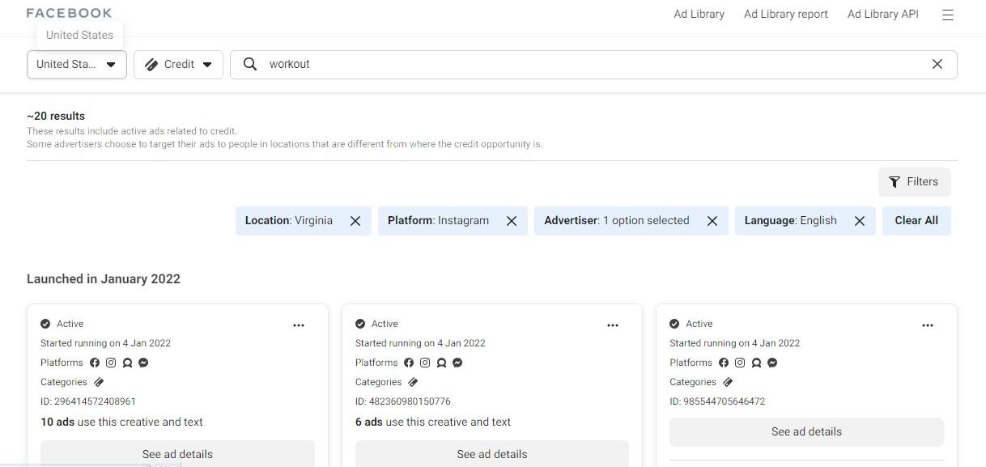986x467 pixels.
Task: See ad details for ad 985544705646472
Action: click(806, 431)
